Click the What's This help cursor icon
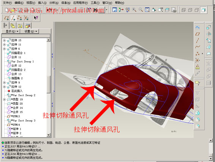This screenshot has height=162, width=215. tap(36, 18)
